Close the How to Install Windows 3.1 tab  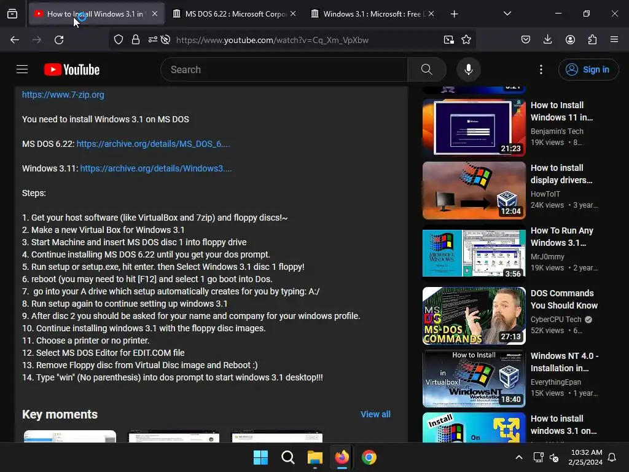155,14
